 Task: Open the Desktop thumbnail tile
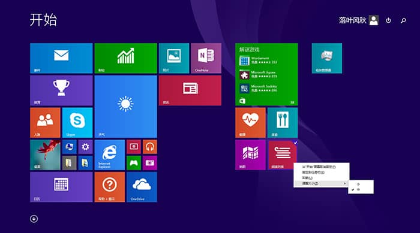45,155
